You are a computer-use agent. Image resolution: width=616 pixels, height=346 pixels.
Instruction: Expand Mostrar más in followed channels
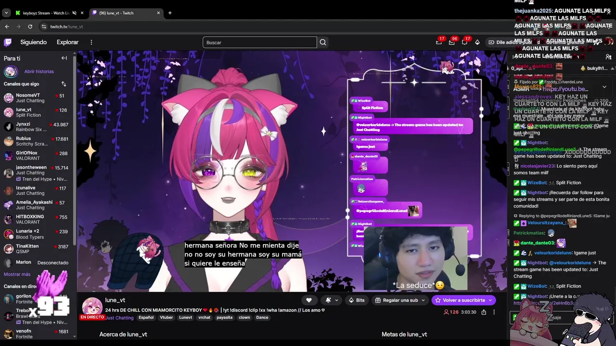[x=17, y=274]
